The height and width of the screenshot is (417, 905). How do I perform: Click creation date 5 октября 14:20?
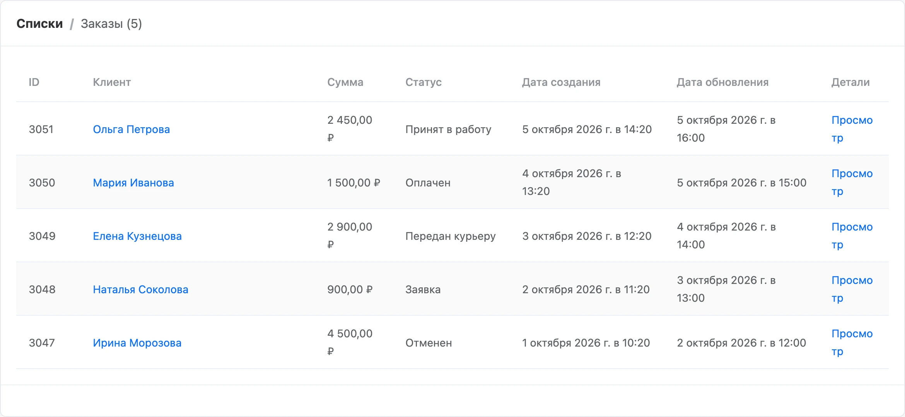click(587, 129)
